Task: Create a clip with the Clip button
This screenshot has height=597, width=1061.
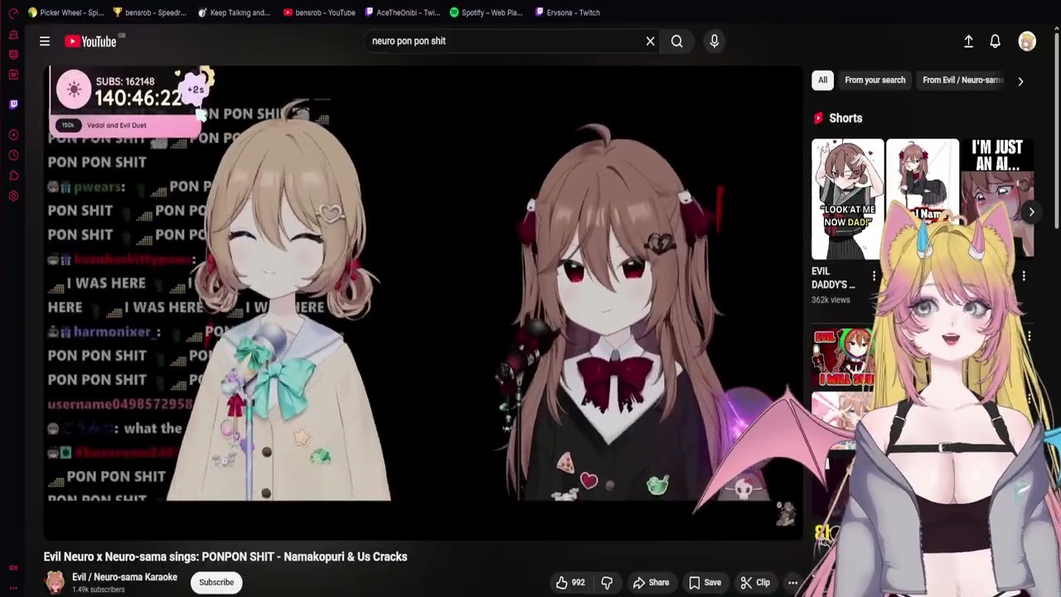Action: [755, 582]
